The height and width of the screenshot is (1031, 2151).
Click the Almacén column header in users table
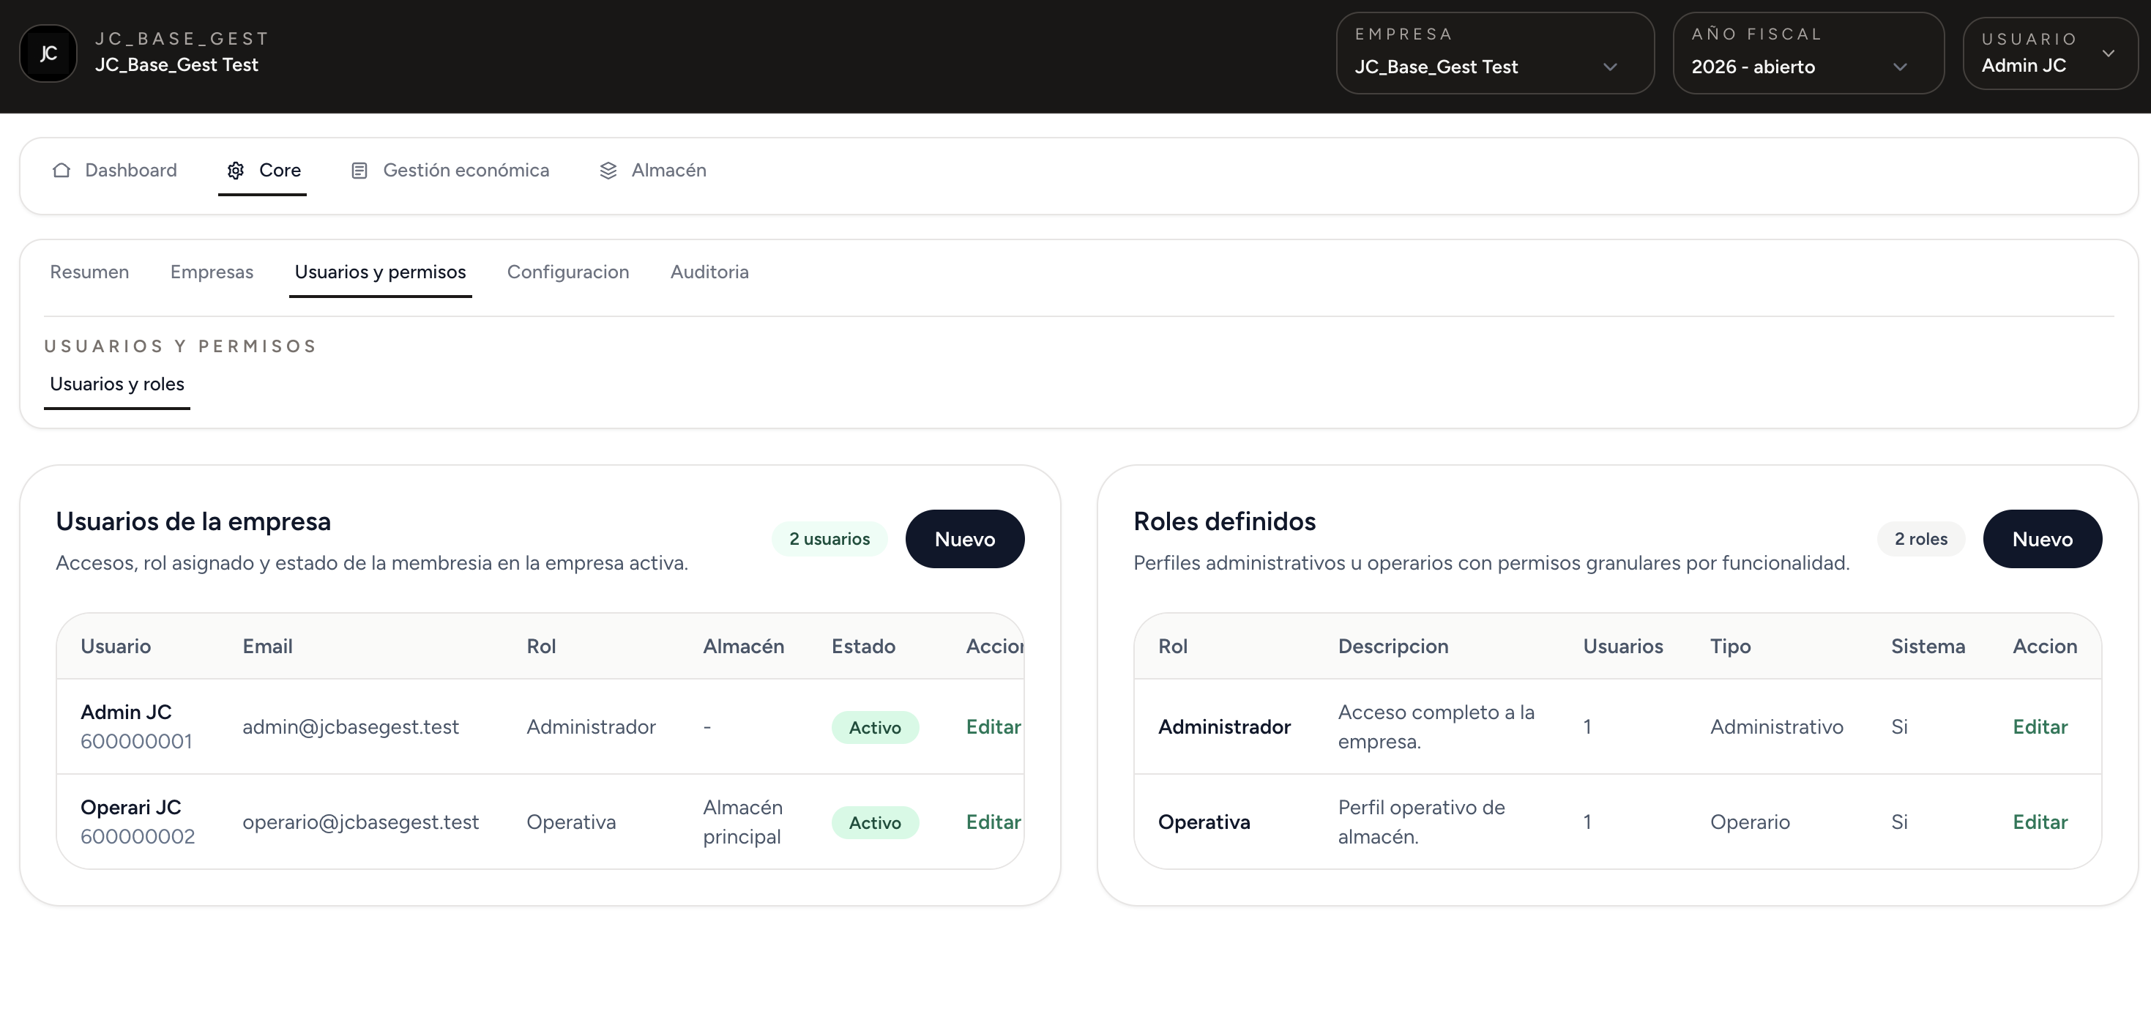point(743,646)
